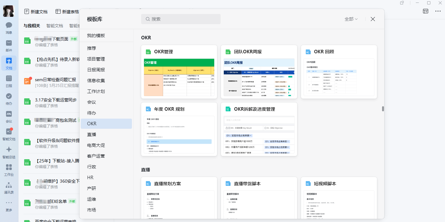Open Documents (文档) in the sidebar
Viewport: 445px width, 222px height.
(x=9, y=63)
